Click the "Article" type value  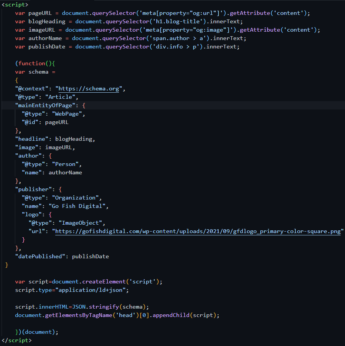click(60, 97)
